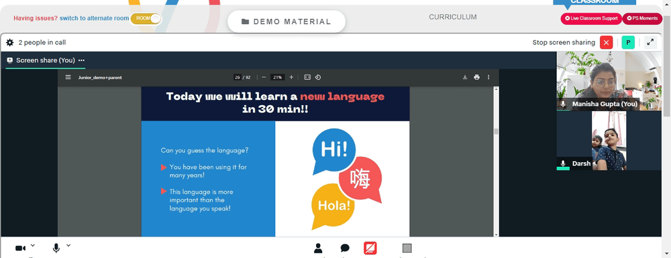
Task: Click the Junior_demo+parent file title
Action: click(100, 77)
